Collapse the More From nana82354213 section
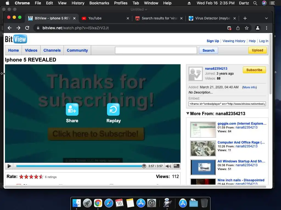 click(188, 113)
